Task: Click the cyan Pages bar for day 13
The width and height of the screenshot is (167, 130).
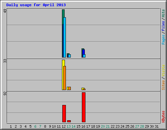Action: pos(69,56)
